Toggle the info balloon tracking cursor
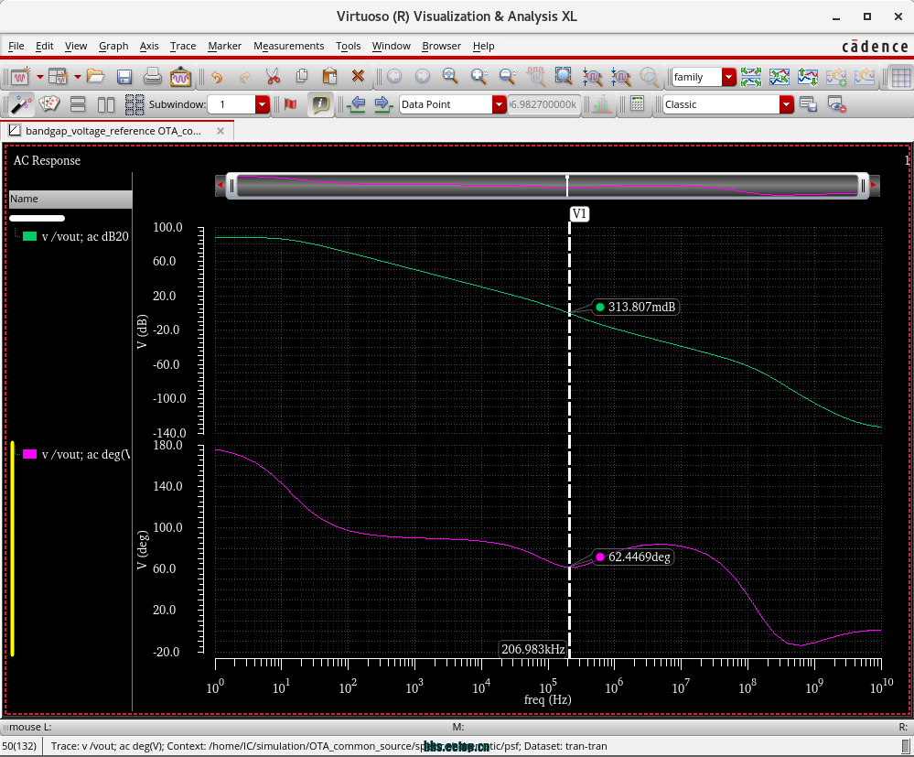The width and height of the screenshot is (914, 757). (320, 104)
